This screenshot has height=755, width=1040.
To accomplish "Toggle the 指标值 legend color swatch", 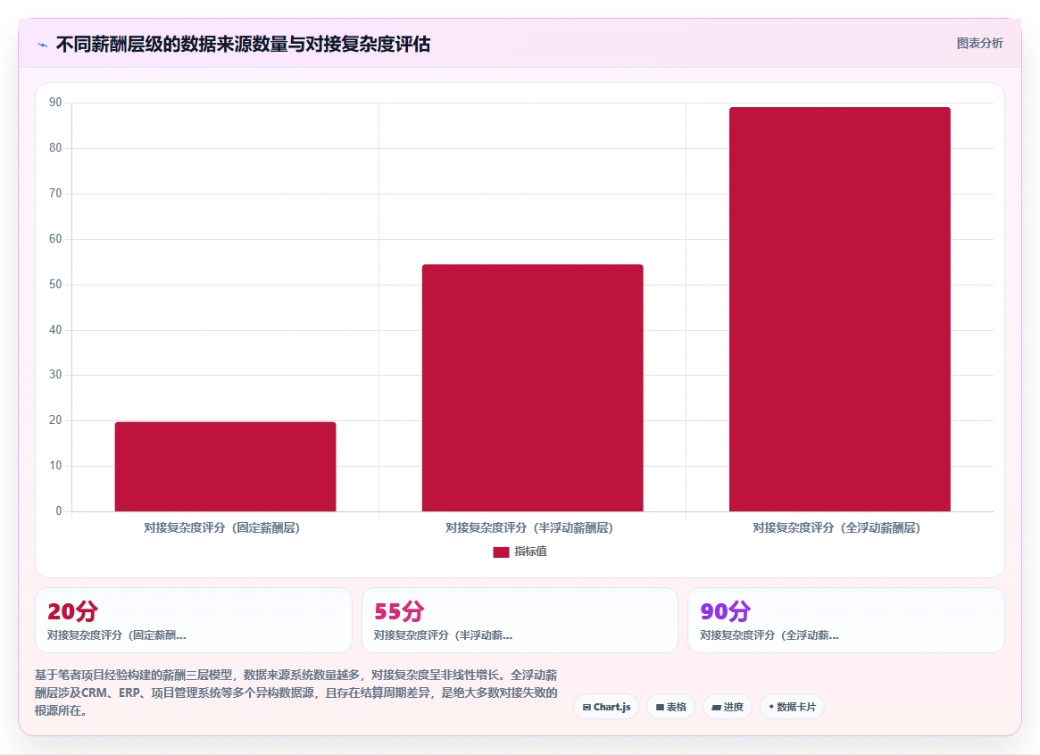I will pos(501,552).
